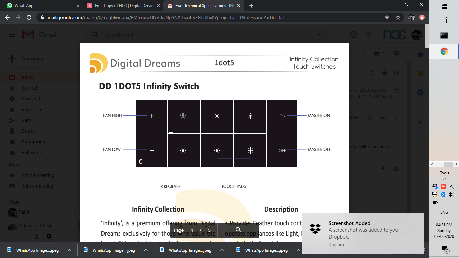Viewport: 459px width, 258px height.
Task: Go back in Chrome
Action: pyautogui.click(x=7, y=17)
